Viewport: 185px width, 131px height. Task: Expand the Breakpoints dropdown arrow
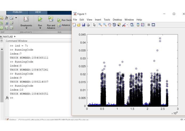[x=26, y=28]
